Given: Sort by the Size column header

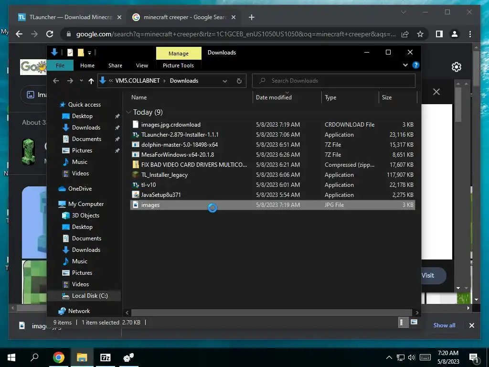Looking at the screenshot, I should (x=387, y=97).
